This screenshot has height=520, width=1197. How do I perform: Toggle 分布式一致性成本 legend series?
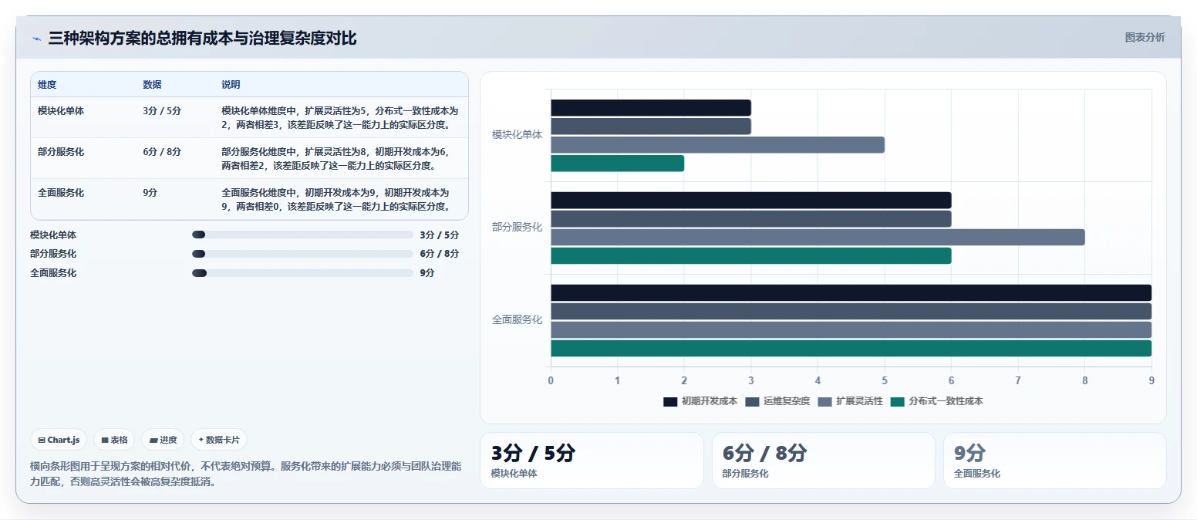(x=936, y=401)
